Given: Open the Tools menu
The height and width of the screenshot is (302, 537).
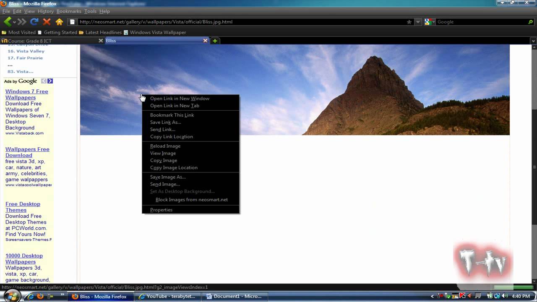Looking at the screenshot, I should click(90, 11).
